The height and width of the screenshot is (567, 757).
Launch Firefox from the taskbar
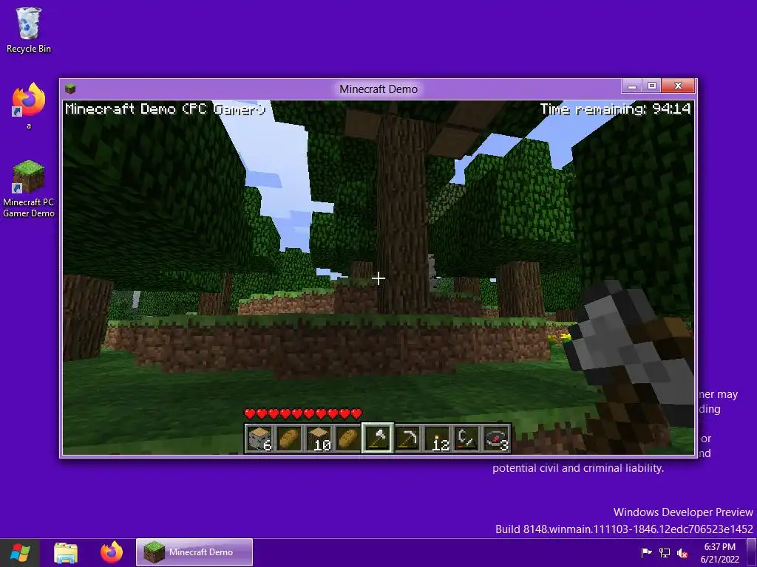pyautogui.click(x=112, y=552)
